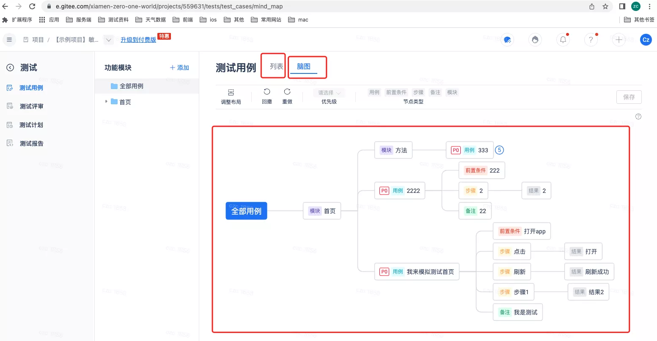657x341 pixels.
Task: Open the 天气数据 bookmark folder
Action: (151, 20)
